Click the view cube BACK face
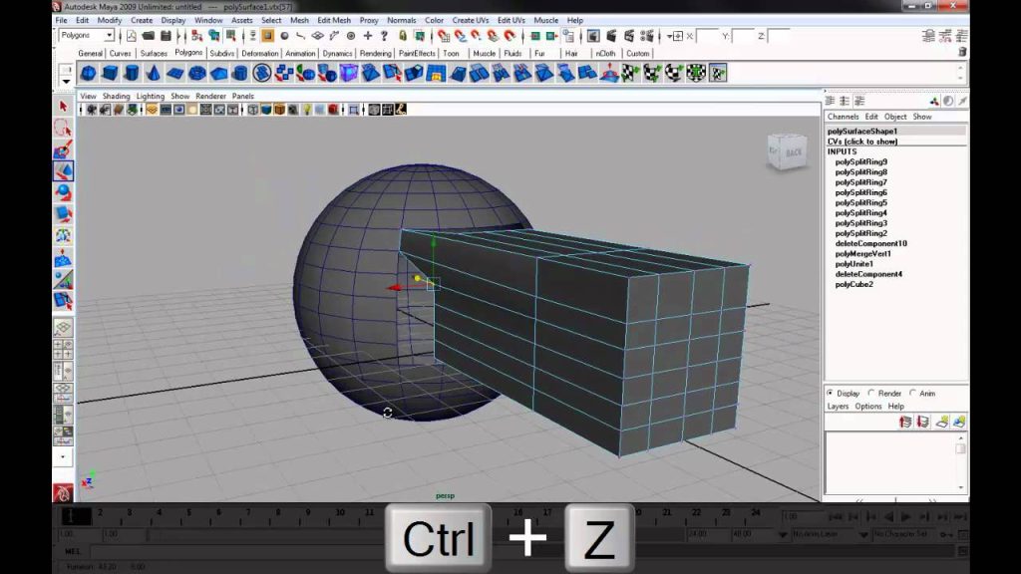This screenshot has height=574, width=1021. pyautogui.click(x=793, y=152)
